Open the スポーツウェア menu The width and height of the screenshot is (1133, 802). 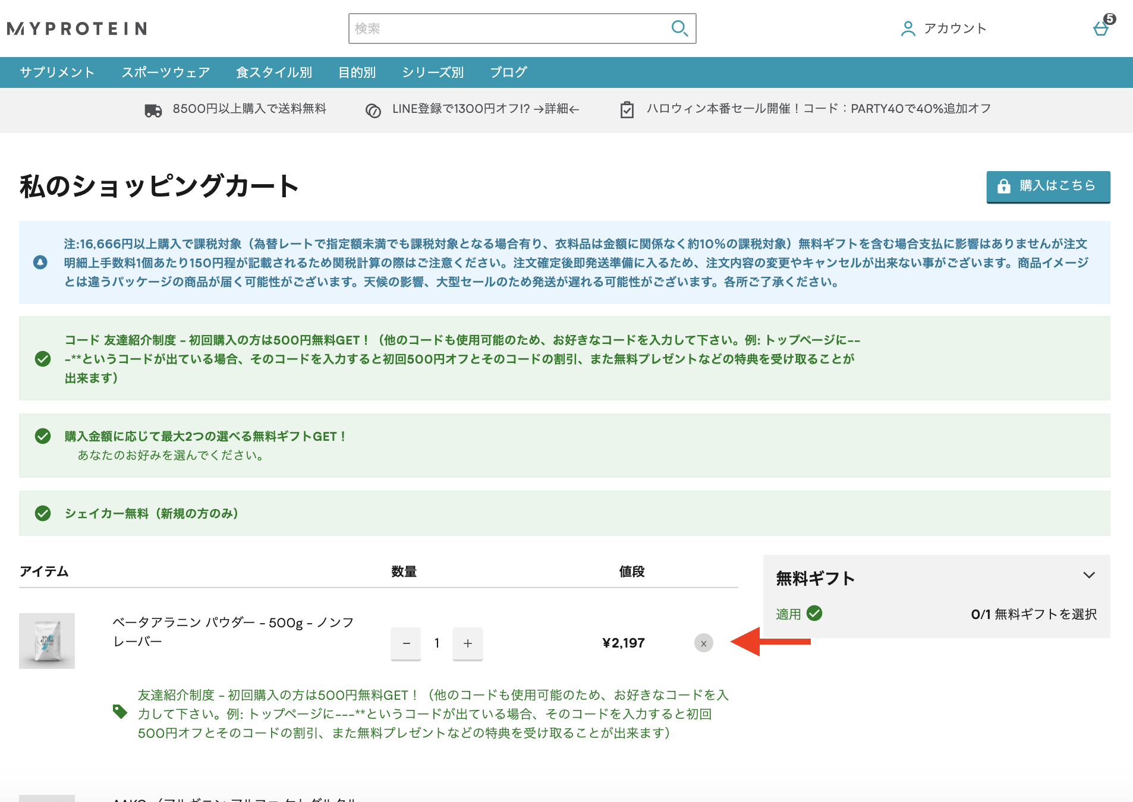click(x=166, y=72)
